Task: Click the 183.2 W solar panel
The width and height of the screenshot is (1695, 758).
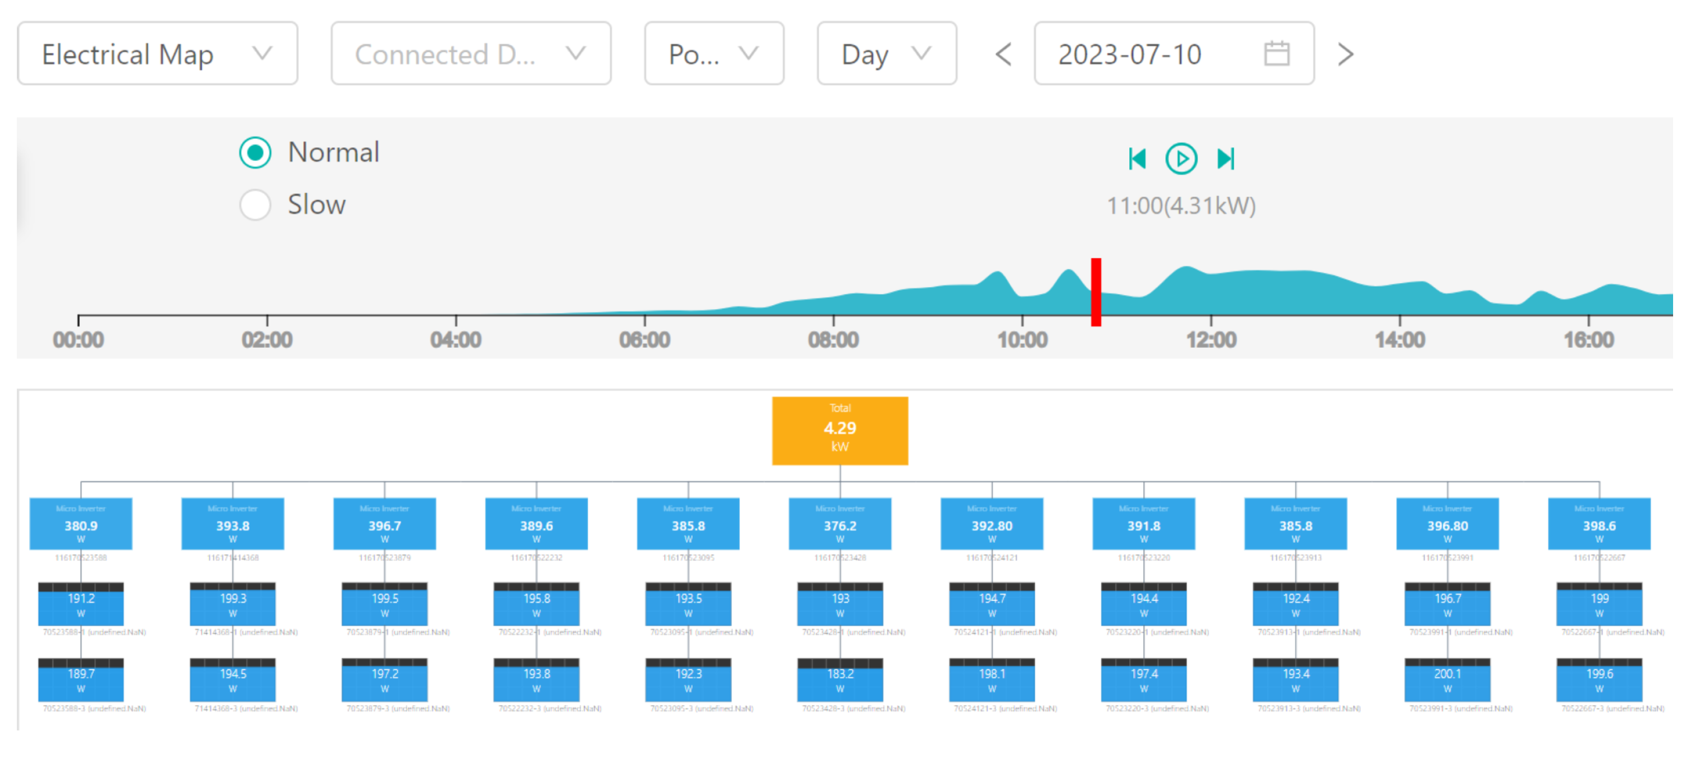Action: [x=839, y=680]
